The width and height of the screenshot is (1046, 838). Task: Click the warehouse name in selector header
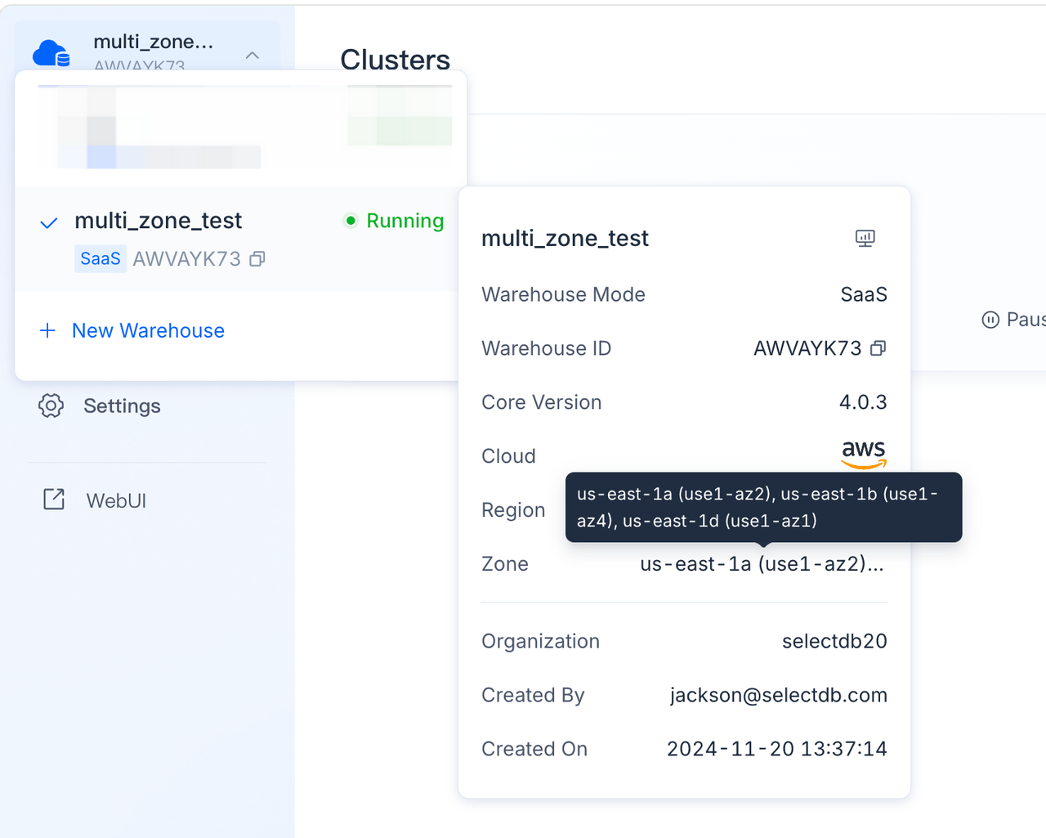point(153,42)
